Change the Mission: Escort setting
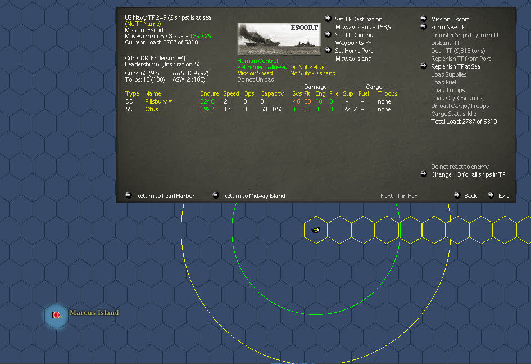Viewport: 531px width, 364px height. point(450,19)
